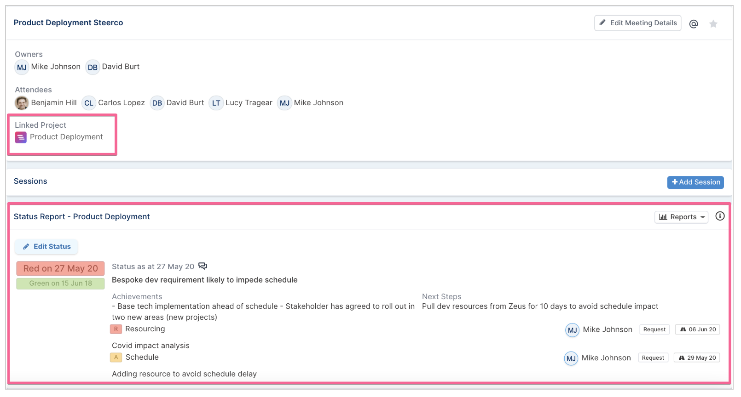Mark meeting as favorite with star icon
Viewport: 741px width, 397px height.
coord(713,24)
